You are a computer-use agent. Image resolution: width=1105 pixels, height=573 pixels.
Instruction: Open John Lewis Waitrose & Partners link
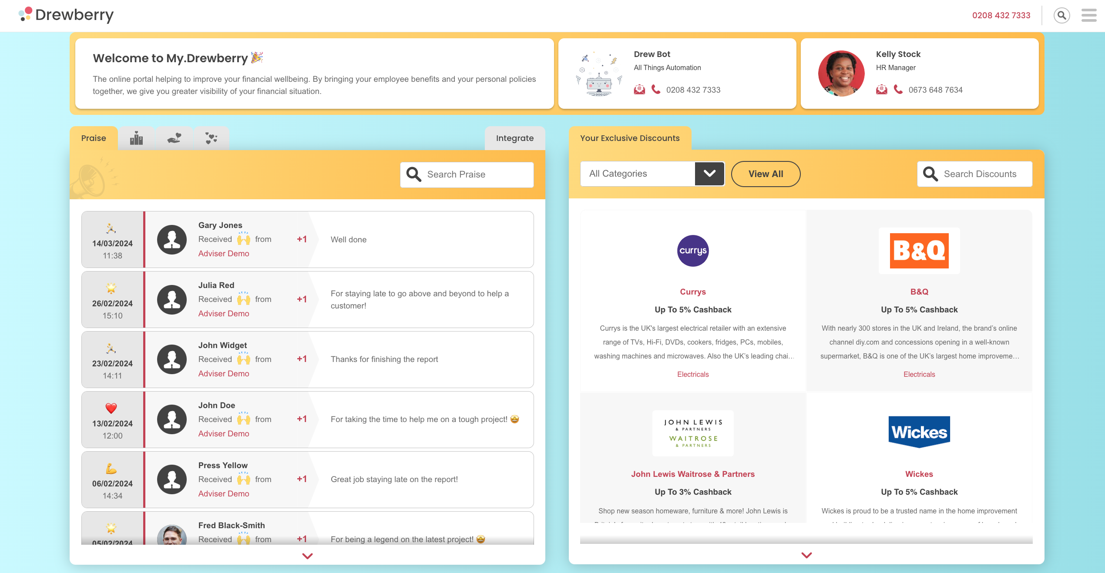[x=693, y=474]
